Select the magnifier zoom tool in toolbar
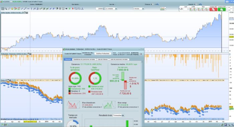Viewport: 234px width, 127px height. pyautogui.click(x=6, y=9)
